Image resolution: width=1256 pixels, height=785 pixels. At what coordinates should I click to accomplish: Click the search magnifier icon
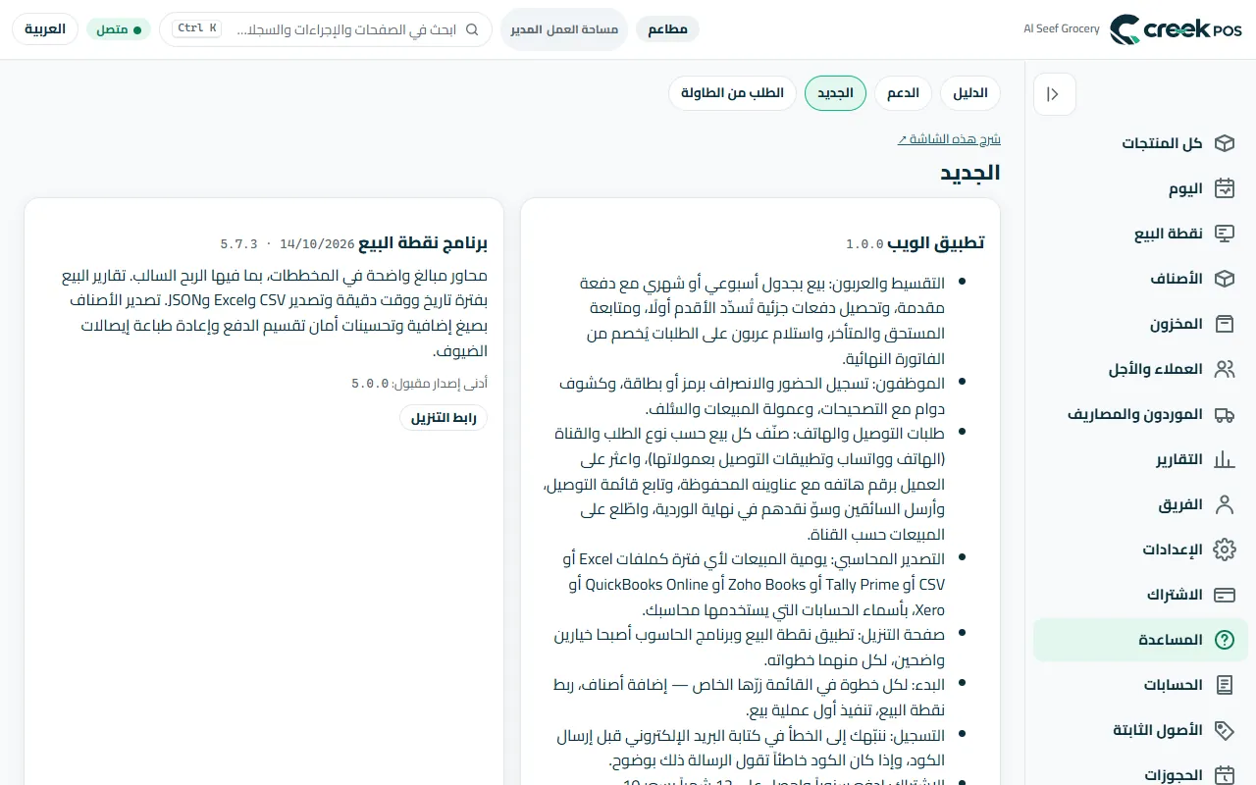point(472,29)
